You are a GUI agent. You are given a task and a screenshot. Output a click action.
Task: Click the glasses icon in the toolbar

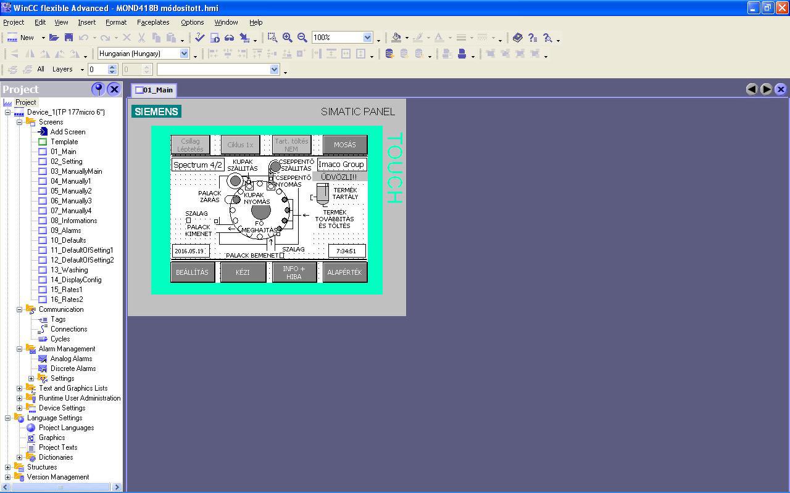(230, 38)
